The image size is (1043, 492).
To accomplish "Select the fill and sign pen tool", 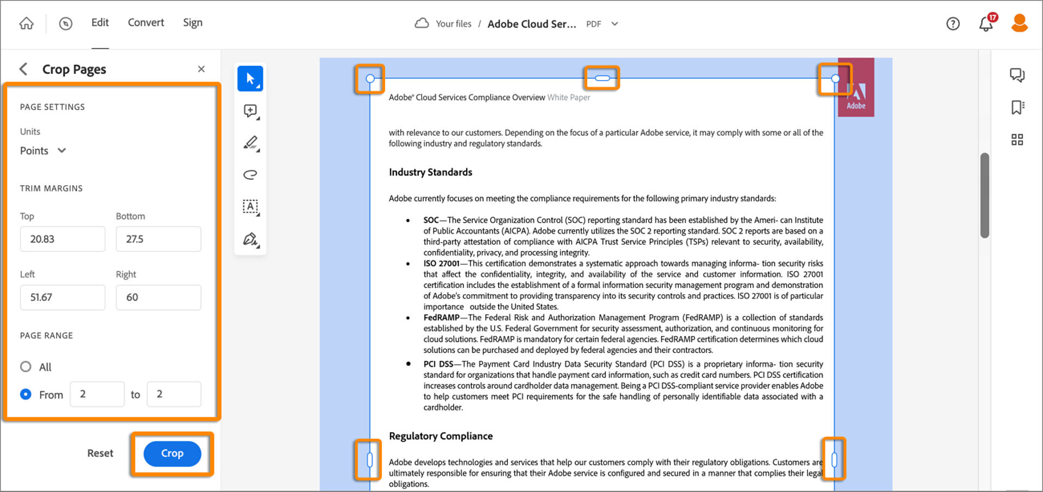I will pyautogui.click(x=250, y=239).
